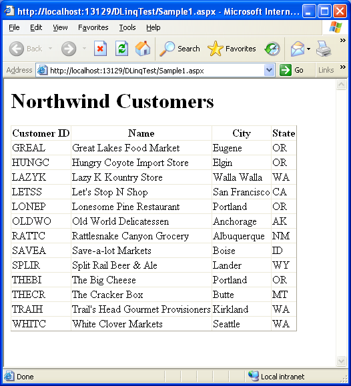Click the Boise city cell
The height and width of the screenshot is (386, 351).
(x=242, y=251)
